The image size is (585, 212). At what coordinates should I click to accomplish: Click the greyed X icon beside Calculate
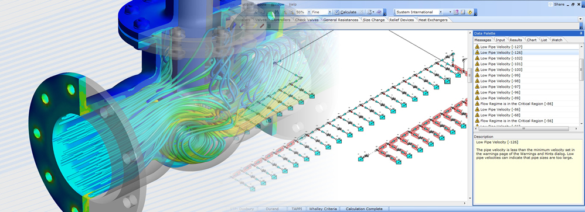361,12
